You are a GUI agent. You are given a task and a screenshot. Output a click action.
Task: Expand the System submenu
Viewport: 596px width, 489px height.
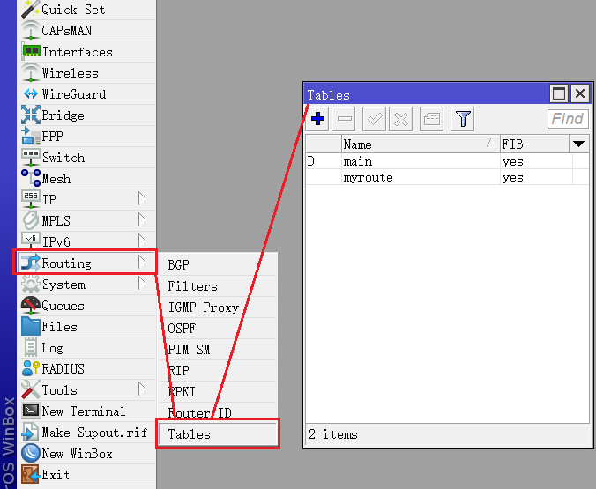pyautogui.click(x=63, y=285)
